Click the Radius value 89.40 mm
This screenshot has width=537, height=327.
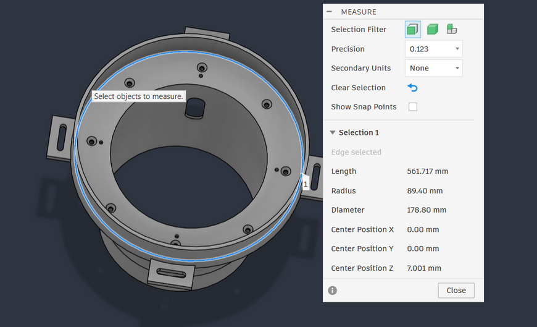tap(425, 191)
